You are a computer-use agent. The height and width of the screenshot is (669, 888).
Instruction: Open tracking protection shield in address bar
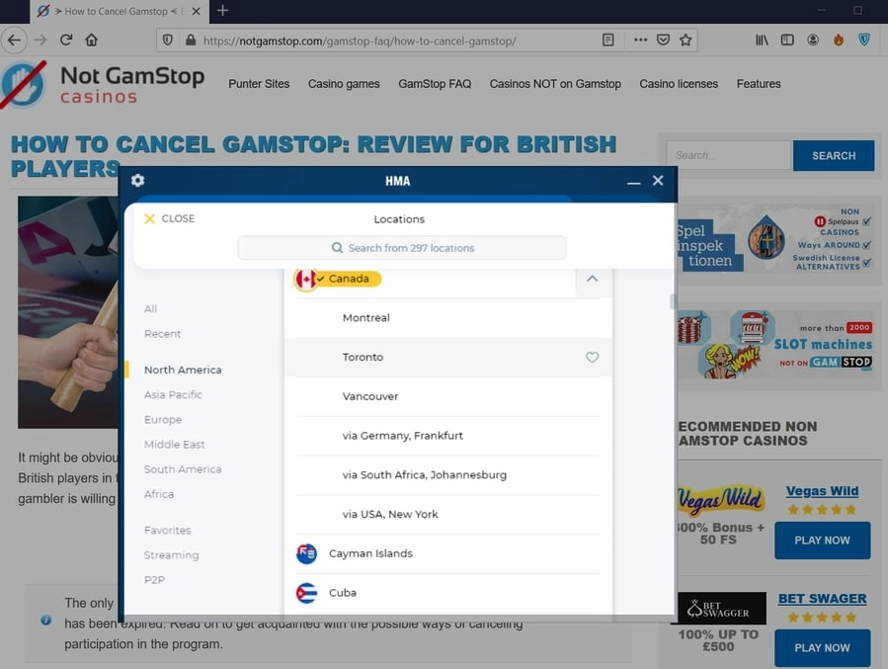point(168,41)
